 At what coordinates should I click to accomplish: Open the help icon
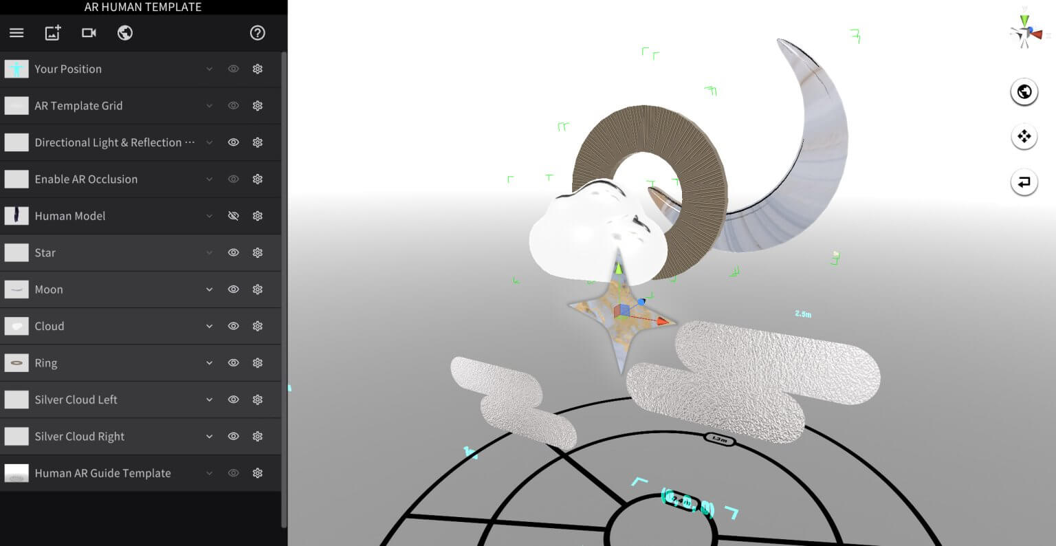click(257, 32)
